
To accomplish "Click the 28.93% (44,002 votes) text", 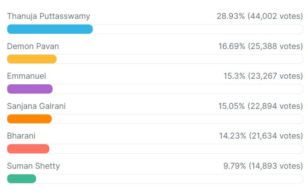I will tap(259, 16).
